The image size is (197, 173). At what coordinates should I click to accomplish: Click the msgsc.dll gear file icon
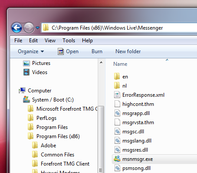click(x=117, y=131)
